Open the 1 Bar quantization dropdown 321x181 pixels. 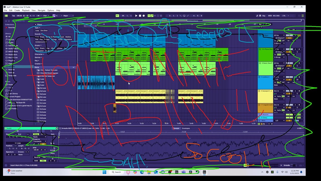46,16
